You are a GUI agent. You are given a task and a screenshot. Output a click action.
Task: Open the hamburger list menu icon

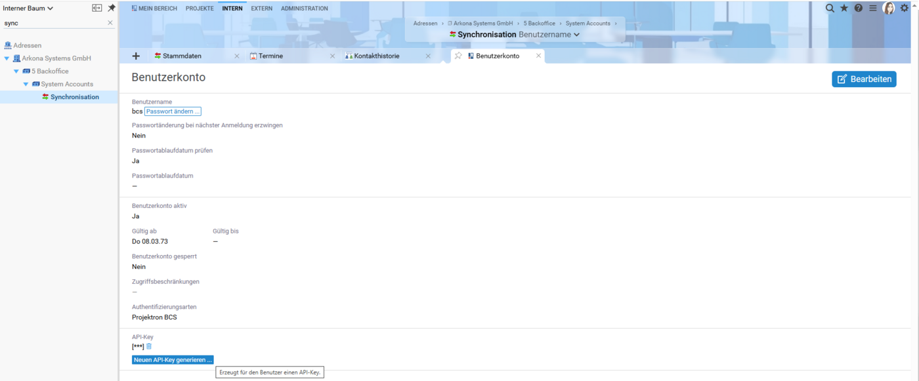872,9
